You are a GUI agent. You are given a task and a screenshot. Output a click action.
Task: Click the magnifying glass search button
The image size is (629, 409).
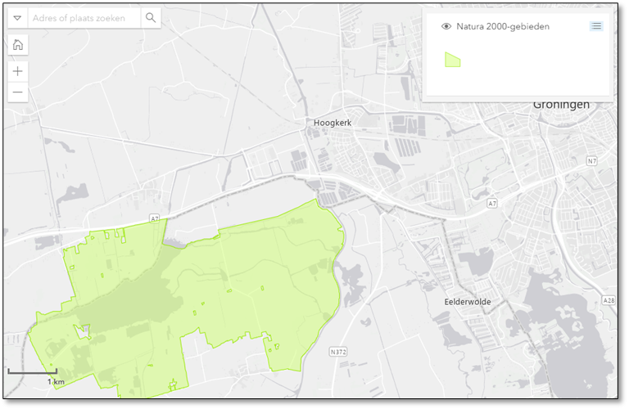coord(151,18)
